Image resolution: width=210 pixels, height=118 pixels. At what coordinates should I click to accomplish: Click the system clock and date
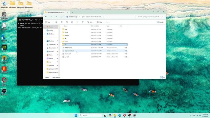(x=205, y=115)
